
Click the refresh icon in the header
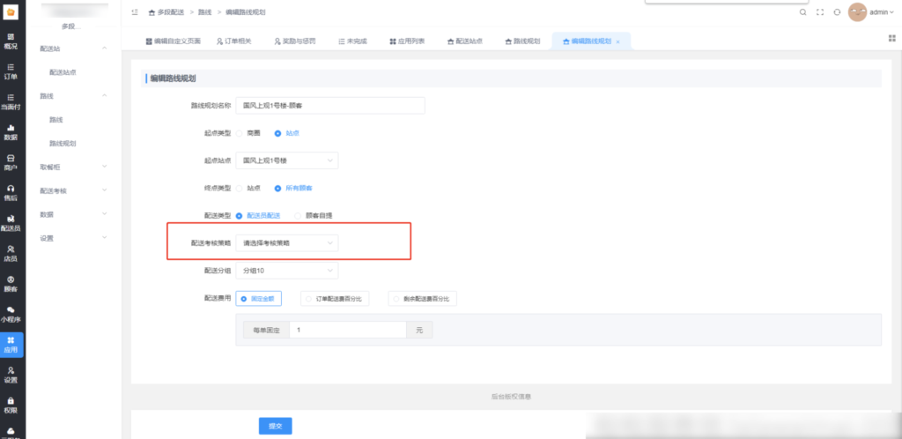[x=837, y=12]
